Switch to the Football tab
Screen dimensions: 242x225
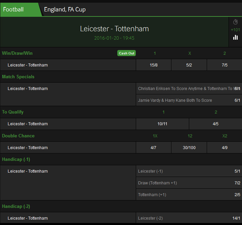[x=13, y=9]
